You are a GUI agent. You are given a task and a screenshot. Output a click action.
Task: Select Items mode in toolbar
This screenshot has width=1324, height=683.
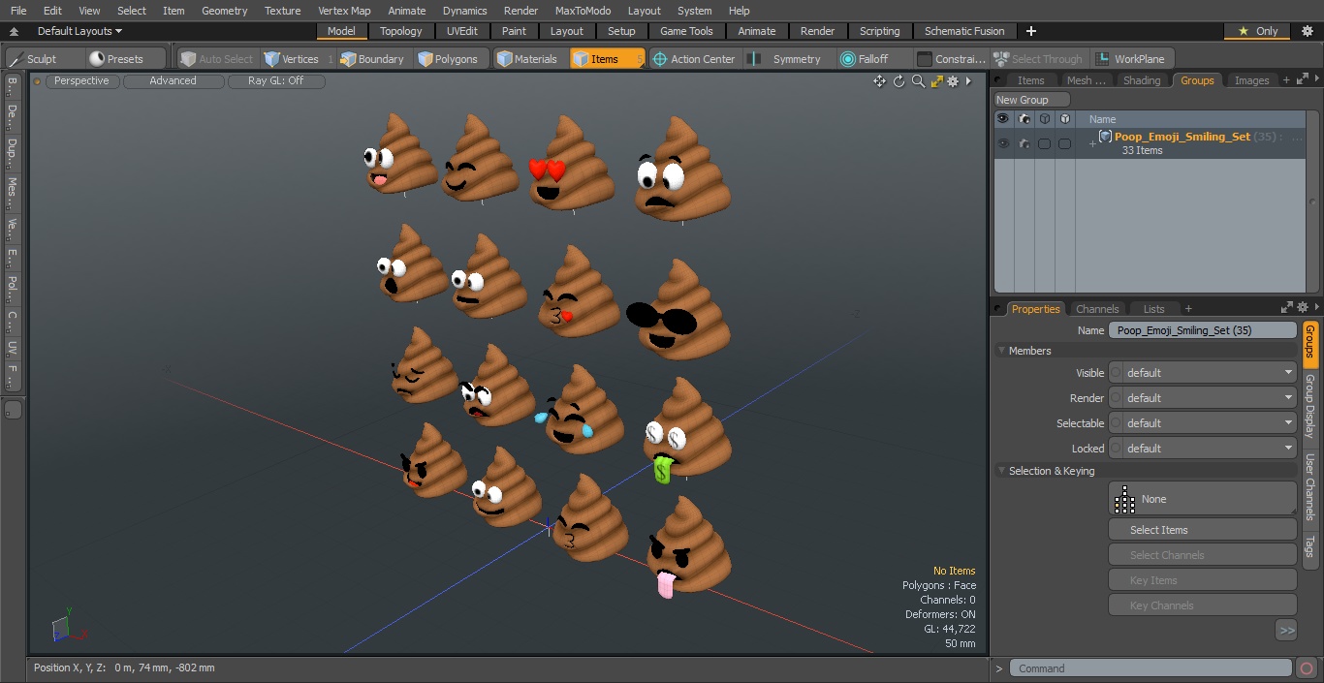pos(607,59)
